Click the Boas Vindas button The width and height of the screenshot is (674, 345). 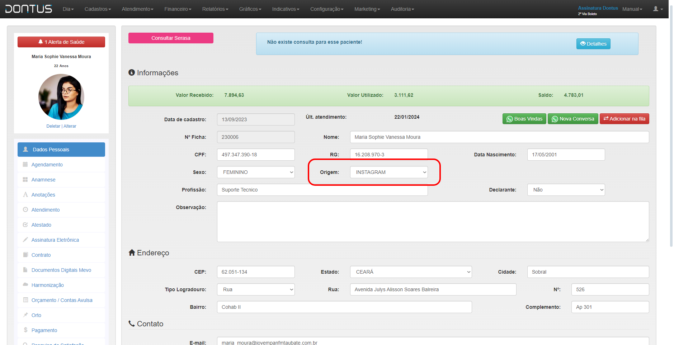tap(524, 119)
